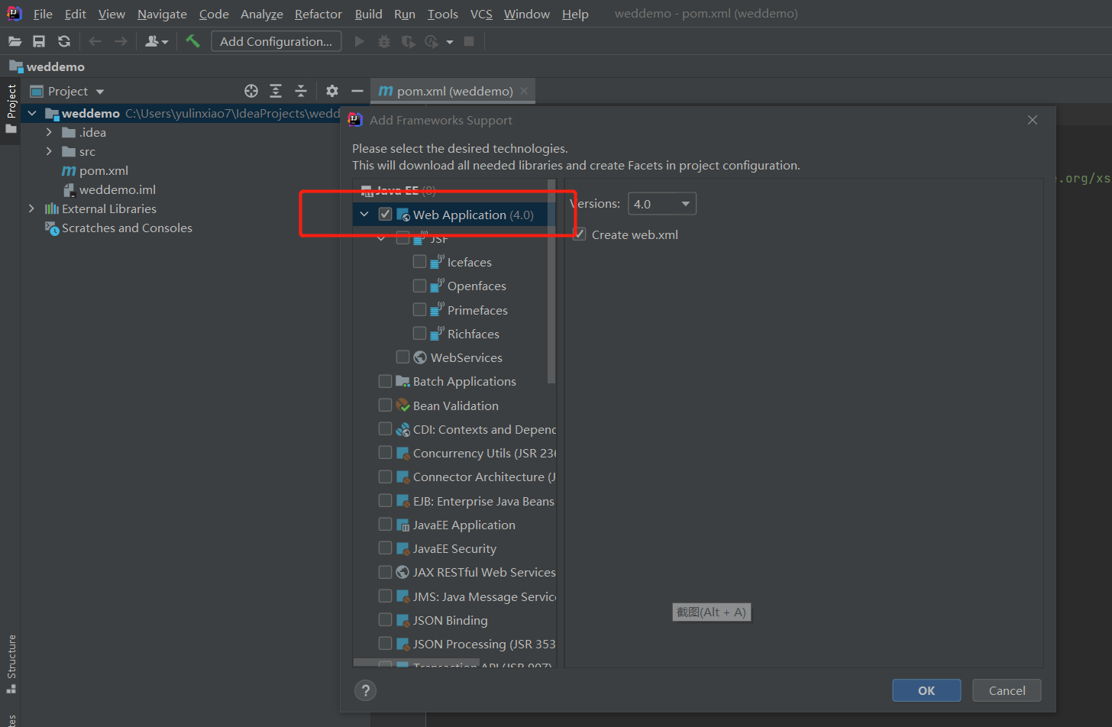Click the Collapse All icon in Project panel
Screen dimensions: 1112x727
[301, 91]
